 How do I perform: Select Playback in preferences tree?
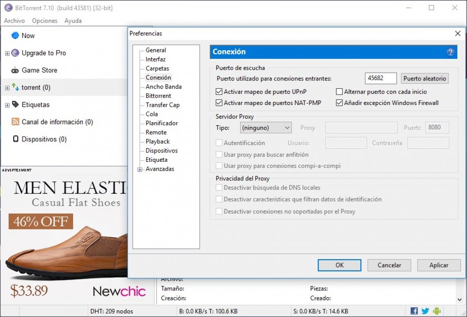[x=158, y=142]
